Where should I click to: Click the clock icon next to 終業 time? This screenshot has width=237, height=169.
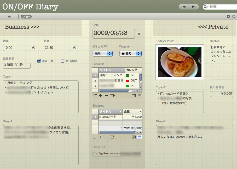pos(75,48)
